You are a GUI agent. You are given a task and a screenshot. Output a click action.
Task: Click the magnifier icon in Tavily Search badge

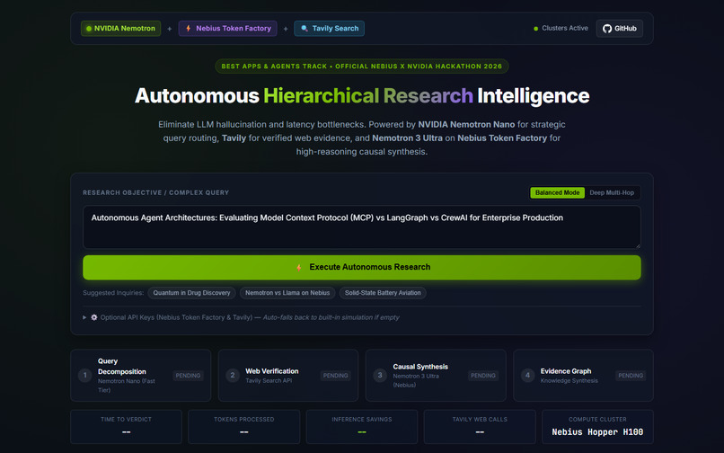(305, 28)
